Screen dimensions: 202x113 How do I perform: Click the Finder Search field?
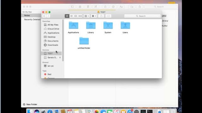click(x=142, y=16)
